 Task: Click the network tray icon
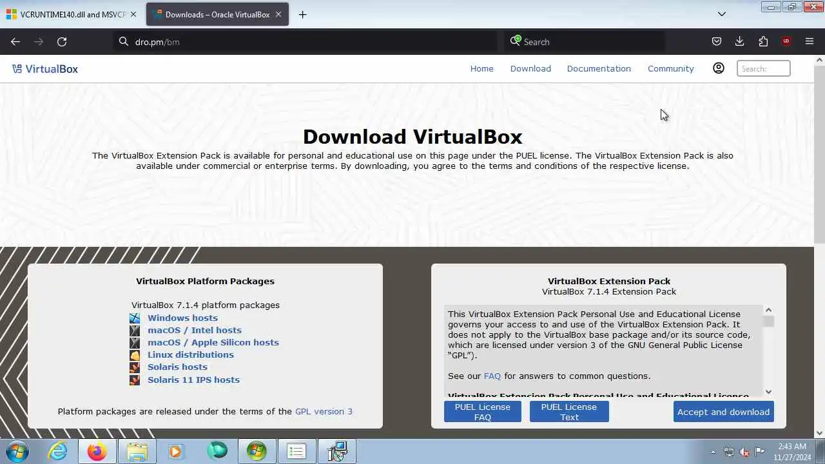729,452
